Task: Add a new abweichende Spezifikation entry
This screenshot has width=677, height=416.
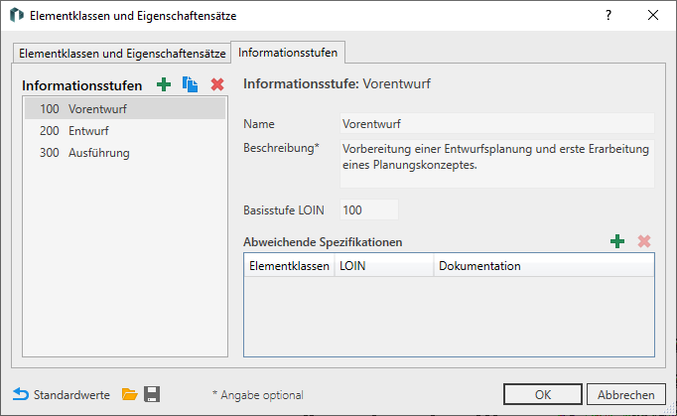Action: (x=617, y=241)
